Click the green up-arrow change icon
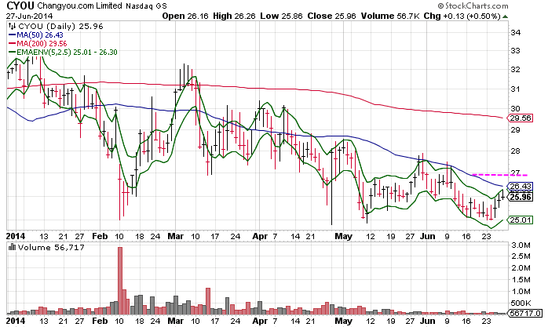The width and height of the screenshot is (548, 327). (x=505, y=16)
